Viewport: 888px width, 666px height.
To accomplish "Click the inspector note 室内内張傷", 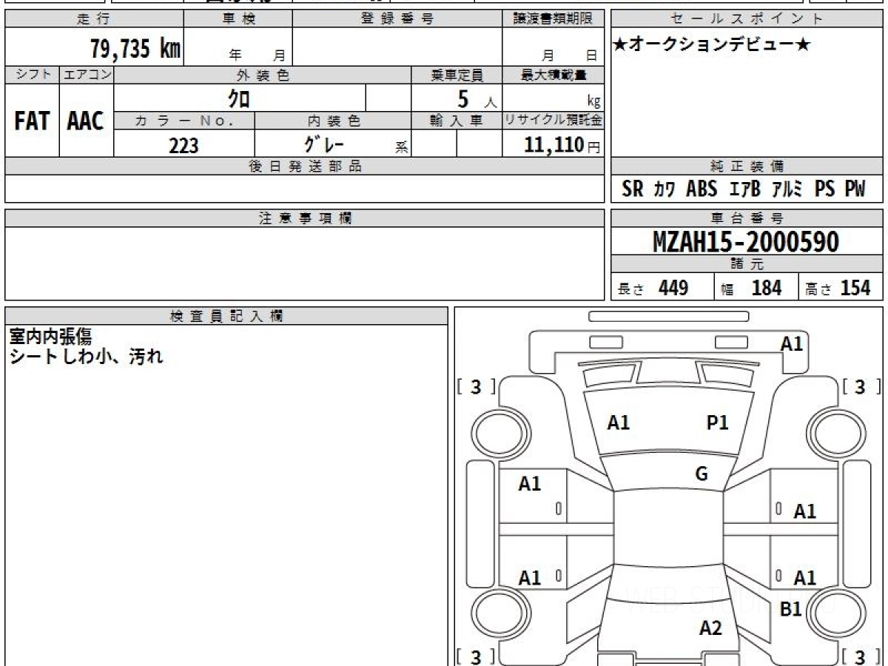I will coord(50,337).
